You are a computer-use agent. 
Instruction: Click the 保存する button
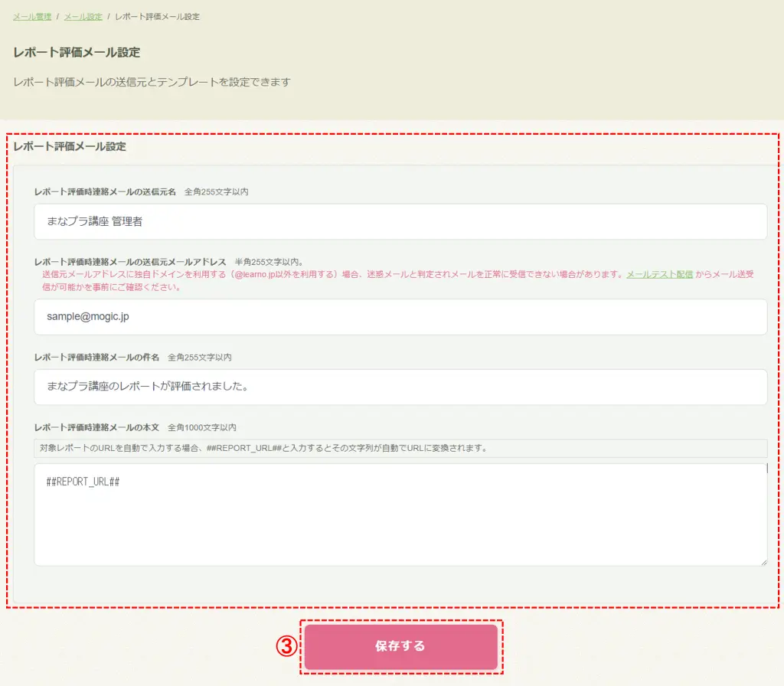400,646
